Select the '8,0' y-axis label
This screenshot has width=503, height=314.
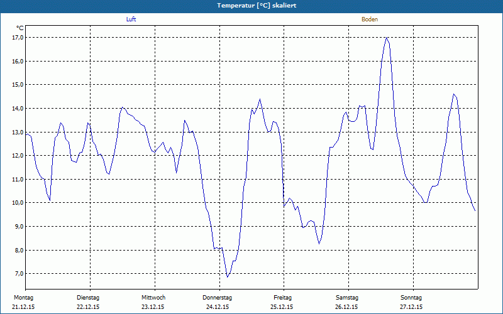pyautogui.click(x=19, y=250)
